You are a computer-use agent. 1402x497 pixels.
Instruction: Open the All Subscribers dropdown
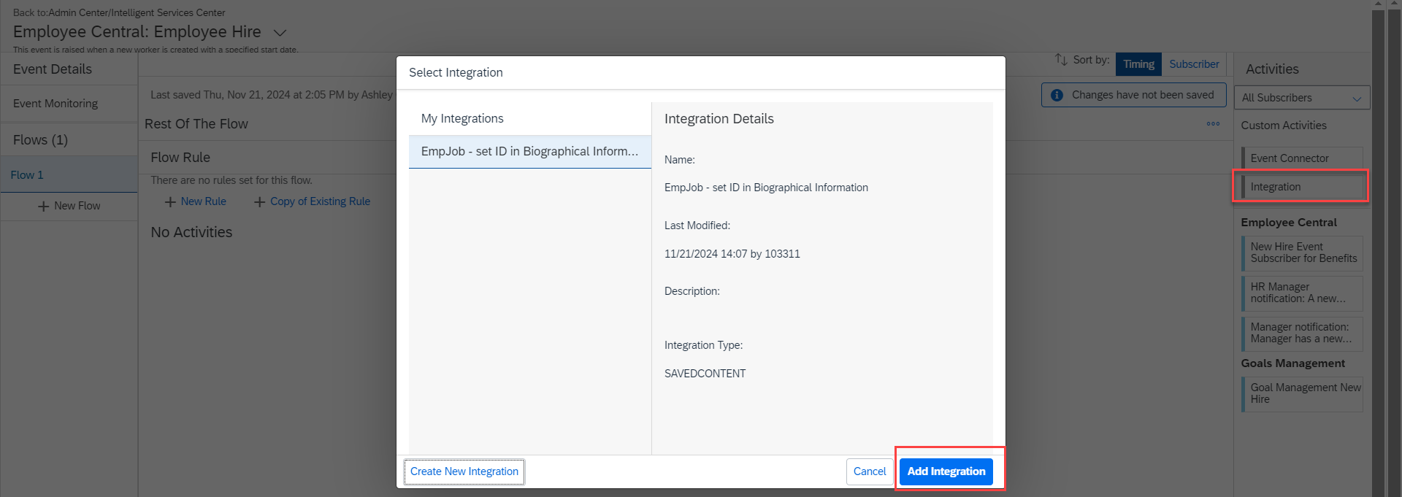(x=1302, y=98)
